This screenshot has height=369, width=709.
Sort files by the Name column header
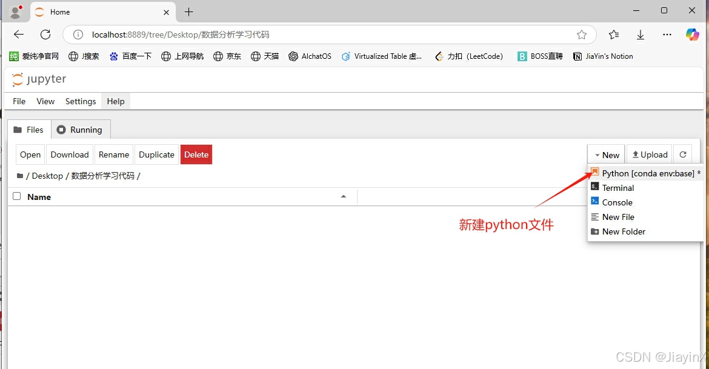pyautogui.click(x=39, y=197)
